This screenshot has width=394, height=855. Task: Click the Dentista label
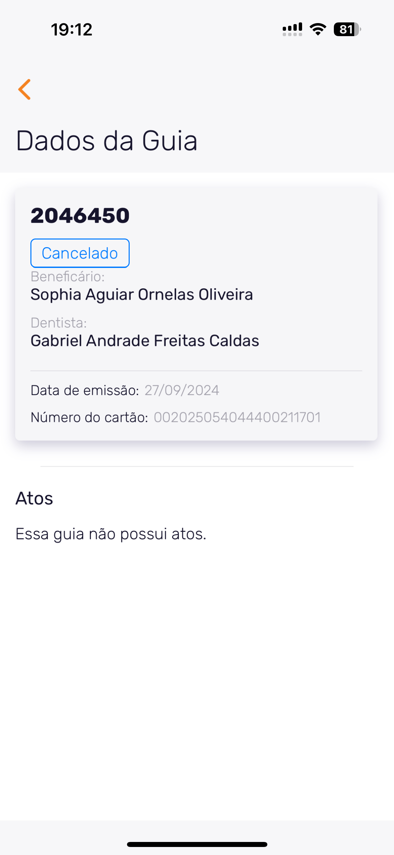[x=59, y=323]
